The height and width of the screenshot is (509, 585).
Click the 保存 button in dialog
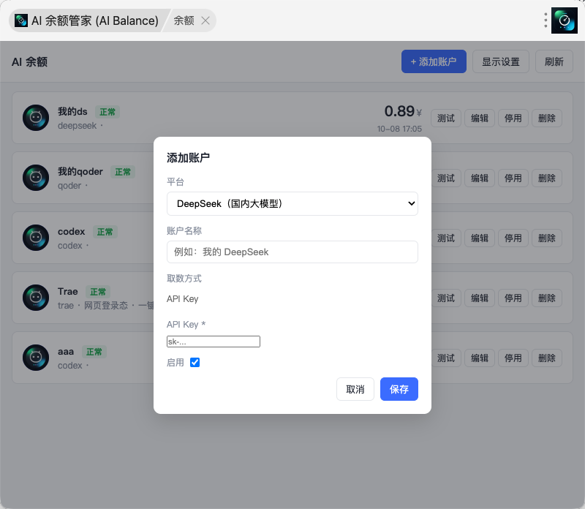click(399, 389)
